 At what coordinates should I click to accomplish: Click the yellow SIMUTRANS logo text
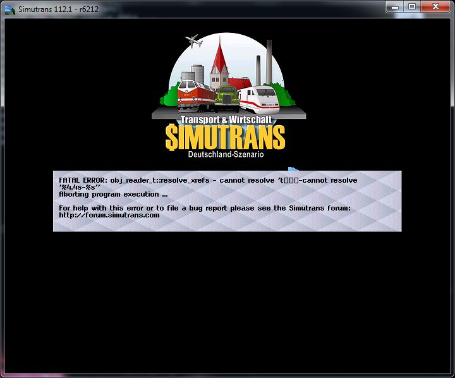point(225,137)
